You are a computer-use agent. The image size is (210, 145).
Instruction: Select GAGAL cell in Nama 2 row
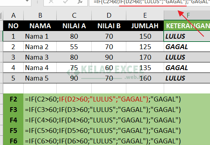[x=187, y=47]
